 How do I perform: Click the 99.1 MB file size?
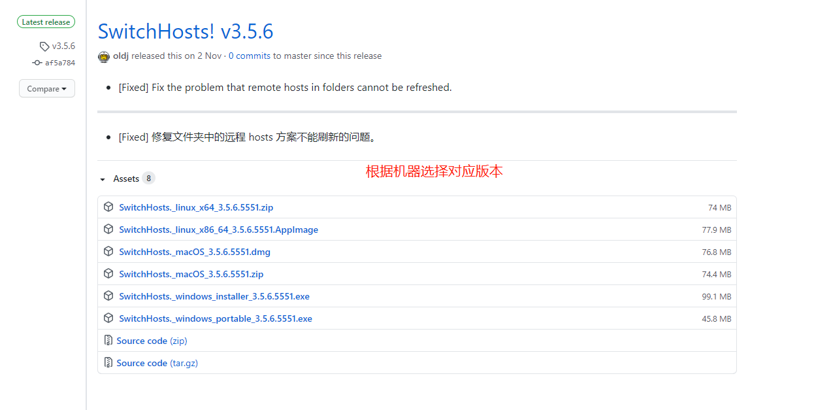pos(717,297)
